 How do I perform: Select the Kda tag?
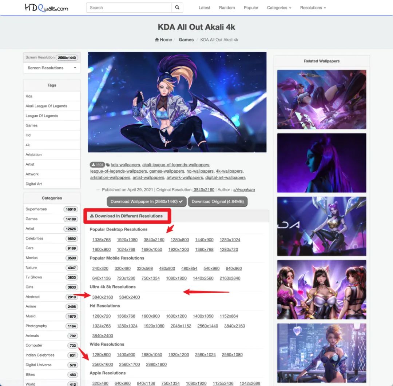[x=52, y=96]
